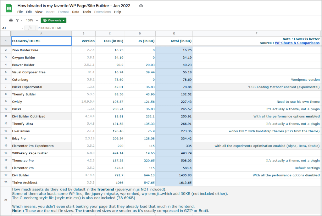Select row 11 header
Screen dimensions: 322x216
(6, 116)
